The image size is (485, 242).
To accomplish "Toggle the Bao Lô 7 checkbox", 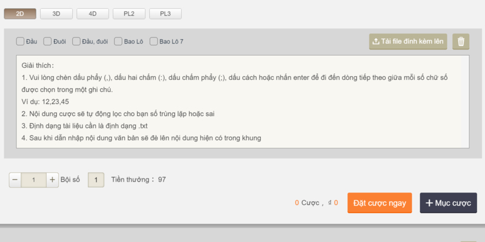I will (154, 42).
